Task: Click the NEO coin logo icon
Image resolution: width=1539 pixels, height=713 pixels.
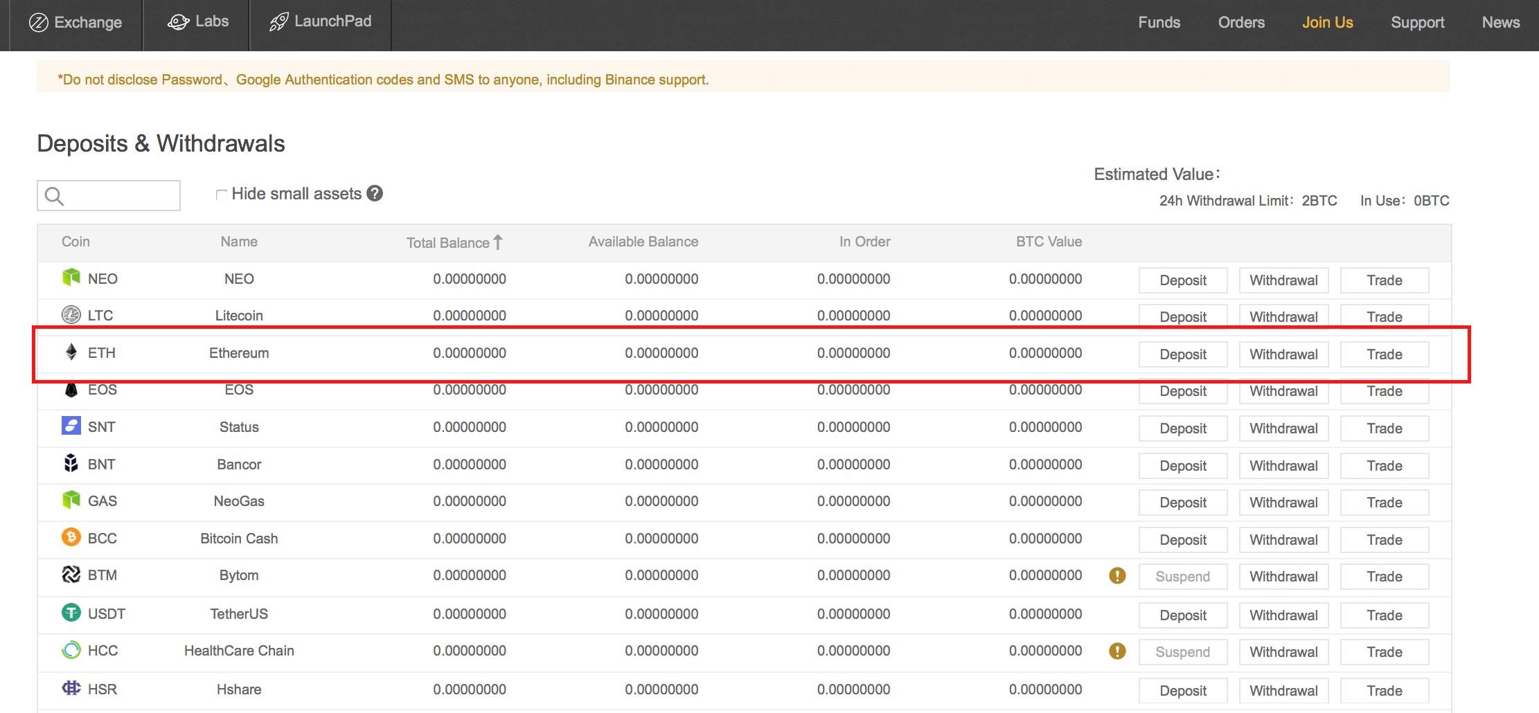Action: pos(71,278)
